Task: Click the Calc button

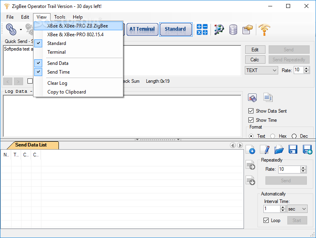Action: point(255,60)
